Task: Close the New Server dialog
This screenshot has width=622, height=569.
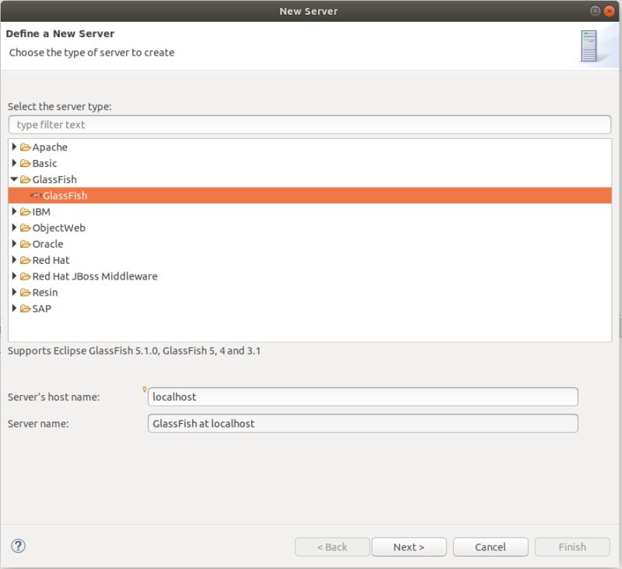Action: pos(610,11)
